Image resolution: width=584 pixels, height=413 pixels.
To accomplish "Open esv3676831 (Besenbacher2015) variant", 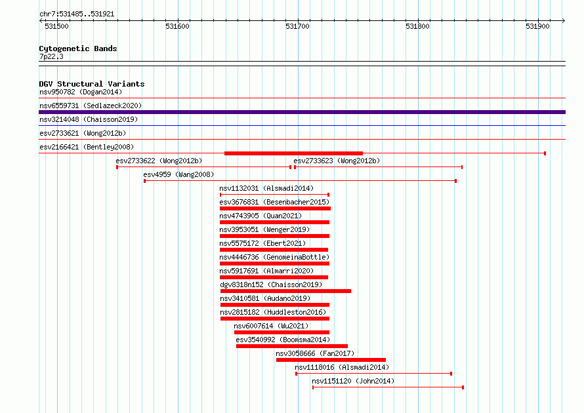I will 274,202.
